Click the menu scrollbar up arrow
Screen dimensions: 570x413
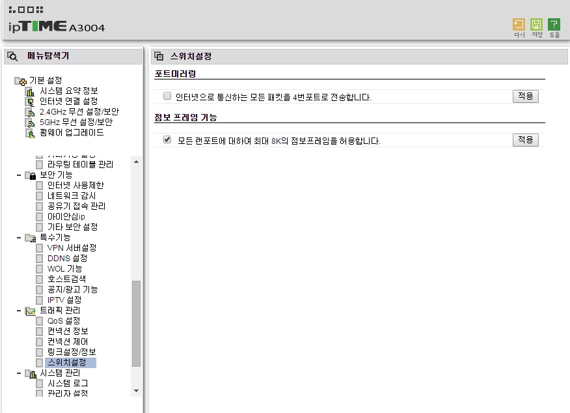point(137,162)
